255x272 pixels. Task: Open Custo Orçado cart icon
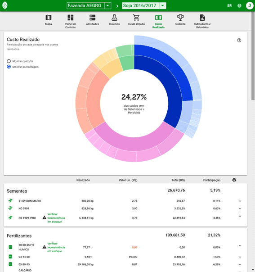point(136,18)
